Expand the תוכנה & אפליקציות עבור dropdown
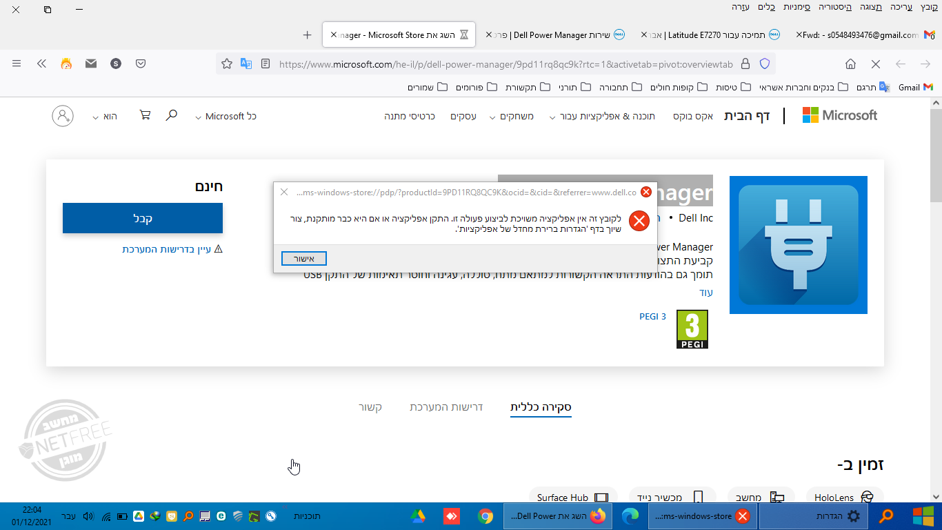Image resolution: width=942 pixels, height=530 pixels. point(602,117)
